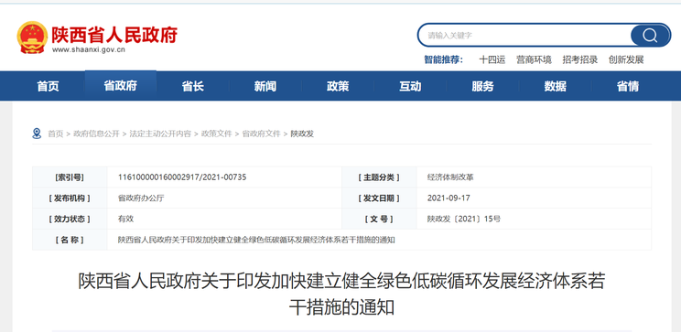Open 省政府文件 breadcrumb link
The width and height of the screenshot is (681, 332).
coord(261,134)
